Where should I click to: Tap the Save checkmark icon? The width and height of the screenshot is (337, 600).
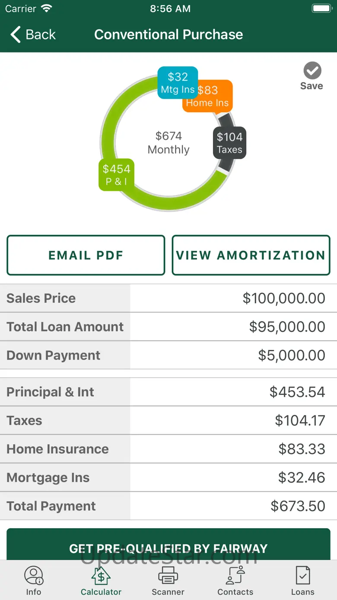[x=312, y=71]
